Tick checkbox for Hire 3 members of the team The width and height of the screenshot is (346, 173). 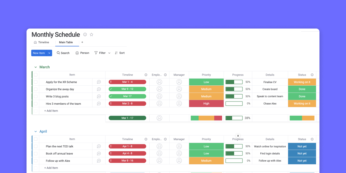[x=36, y=104]
